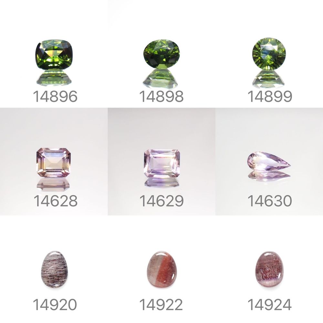Open the purple-red cabochon 14924
Screen dimensions: 323x323
(x=269, y=269)
